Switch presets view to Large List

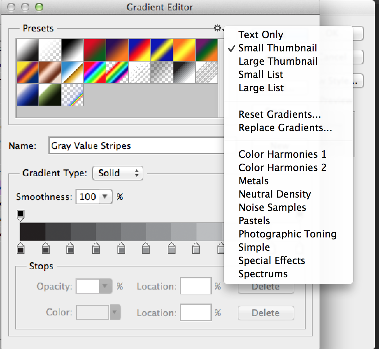tap(261, 88)
